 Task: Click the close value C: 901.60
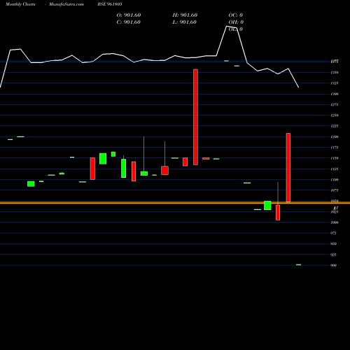129,22
